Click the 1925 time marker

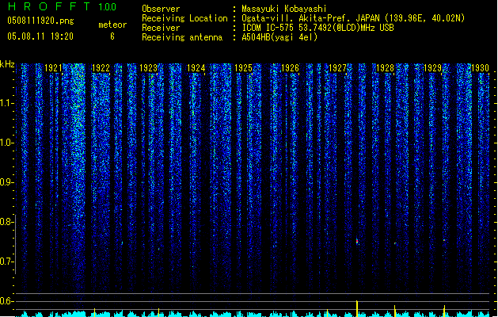(x=243, y=68)
